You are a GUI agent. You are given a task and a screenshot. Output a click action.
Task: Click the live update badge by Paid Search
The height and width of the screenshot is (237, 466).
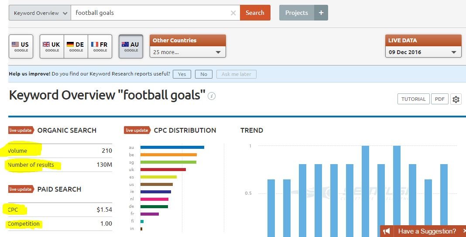pos(21,189)
